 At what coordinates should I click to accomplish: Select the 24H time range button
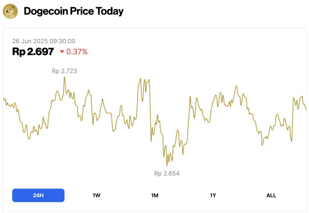click(x=38, y=195)
